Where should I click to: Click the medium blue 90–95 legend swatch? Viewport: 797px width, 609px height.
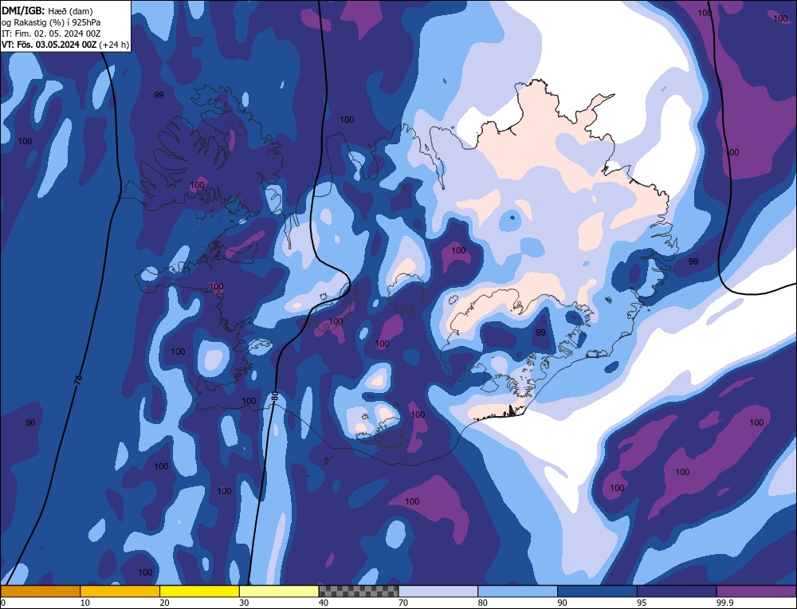coord(597,591)
